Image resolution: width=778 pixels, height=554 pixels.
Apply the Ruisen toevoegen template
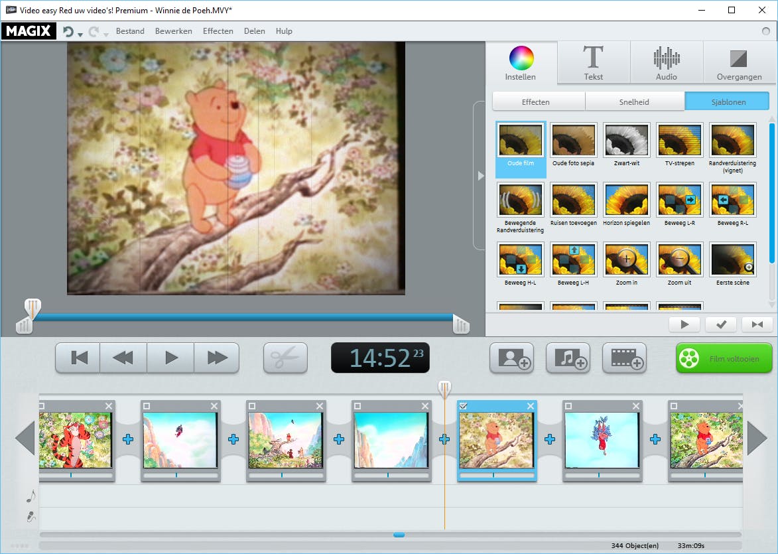[574, 204]
